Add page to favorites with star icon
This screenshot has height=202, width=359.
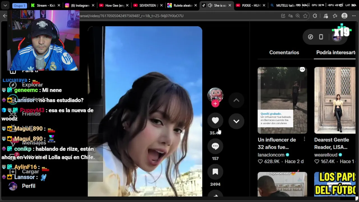tap(305, 16)
